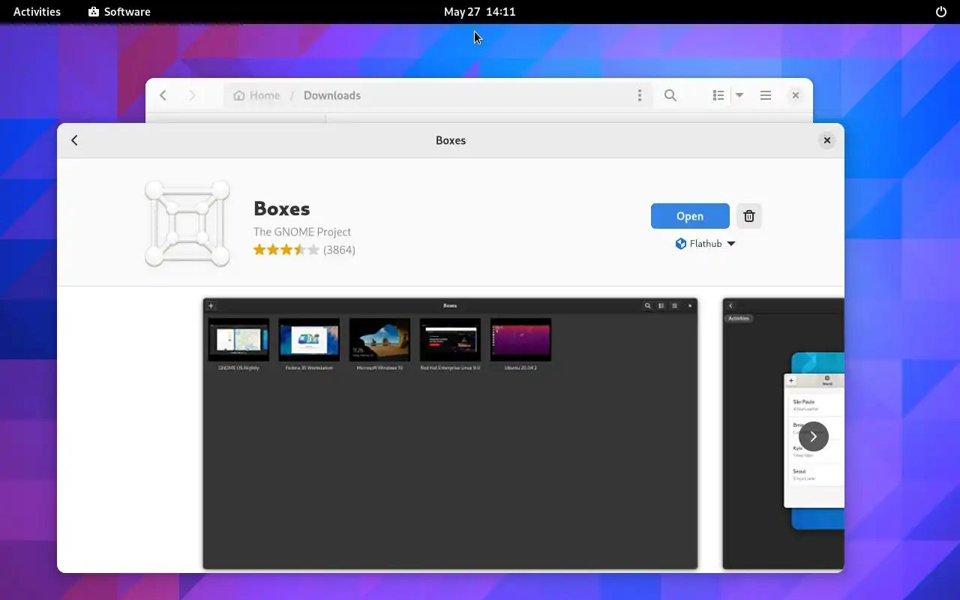
Task: Uninstall Boxes with the trash icon
Action: point(748,216)
